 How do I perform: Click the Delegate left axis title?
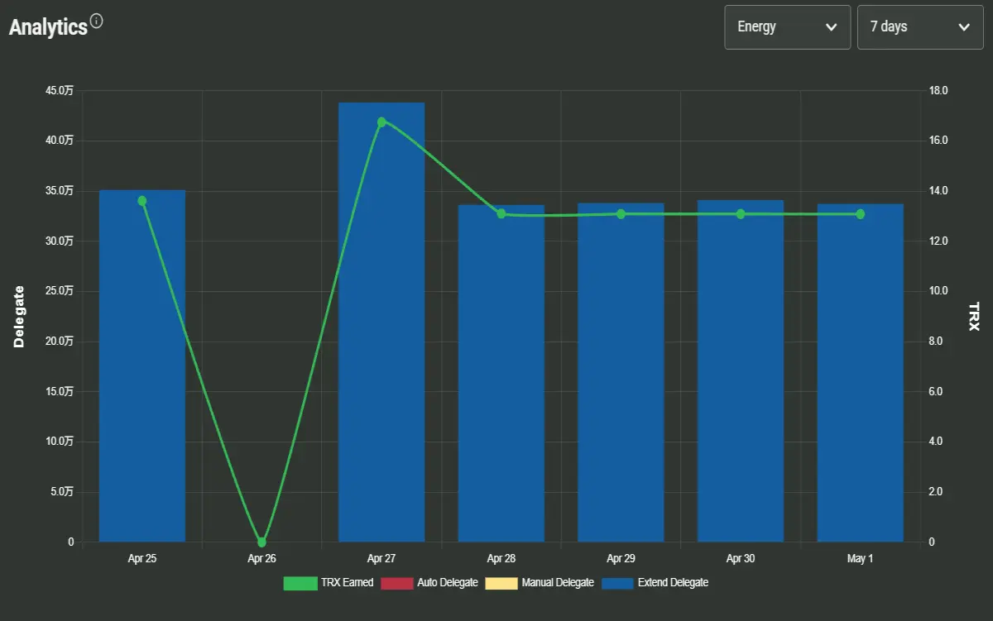[19, 316]
